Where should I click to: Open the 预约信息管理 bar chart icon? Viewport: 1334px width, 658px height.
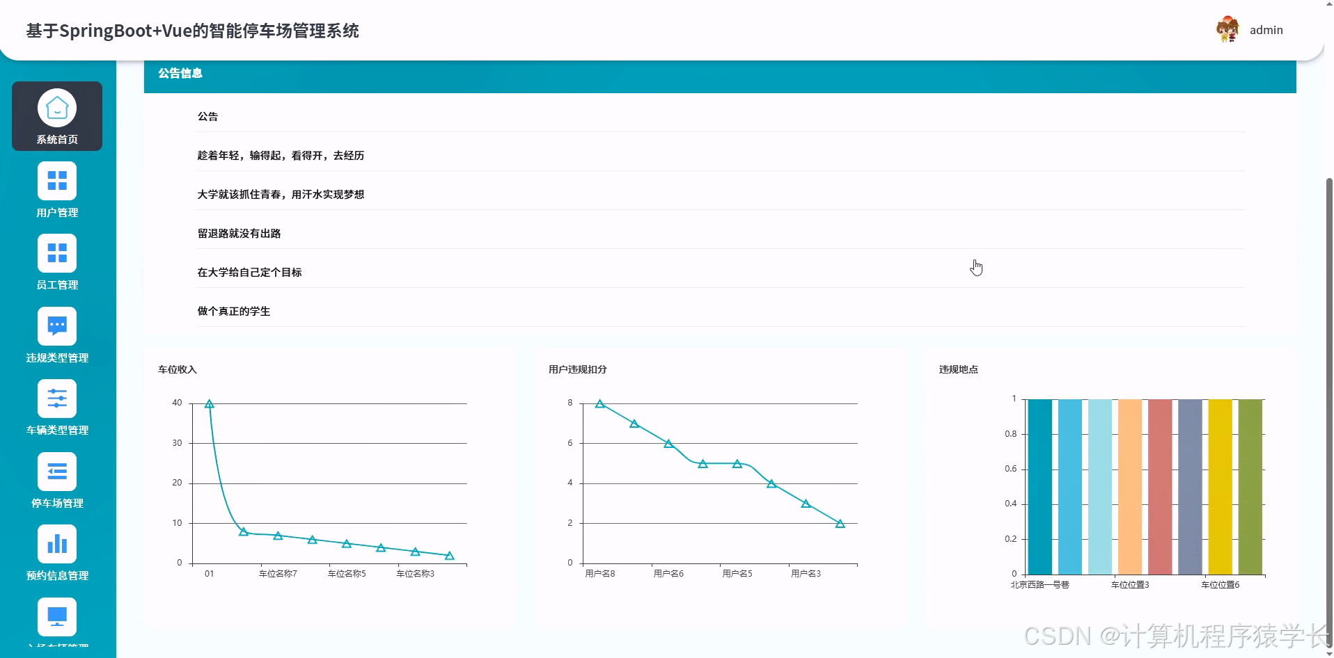pos(57,544)
